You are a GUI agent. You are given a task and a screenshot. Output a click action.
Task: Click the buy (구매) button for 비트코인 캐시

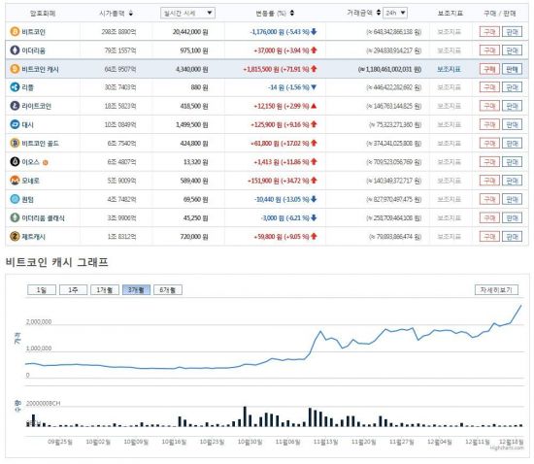[x=489, y=69]
